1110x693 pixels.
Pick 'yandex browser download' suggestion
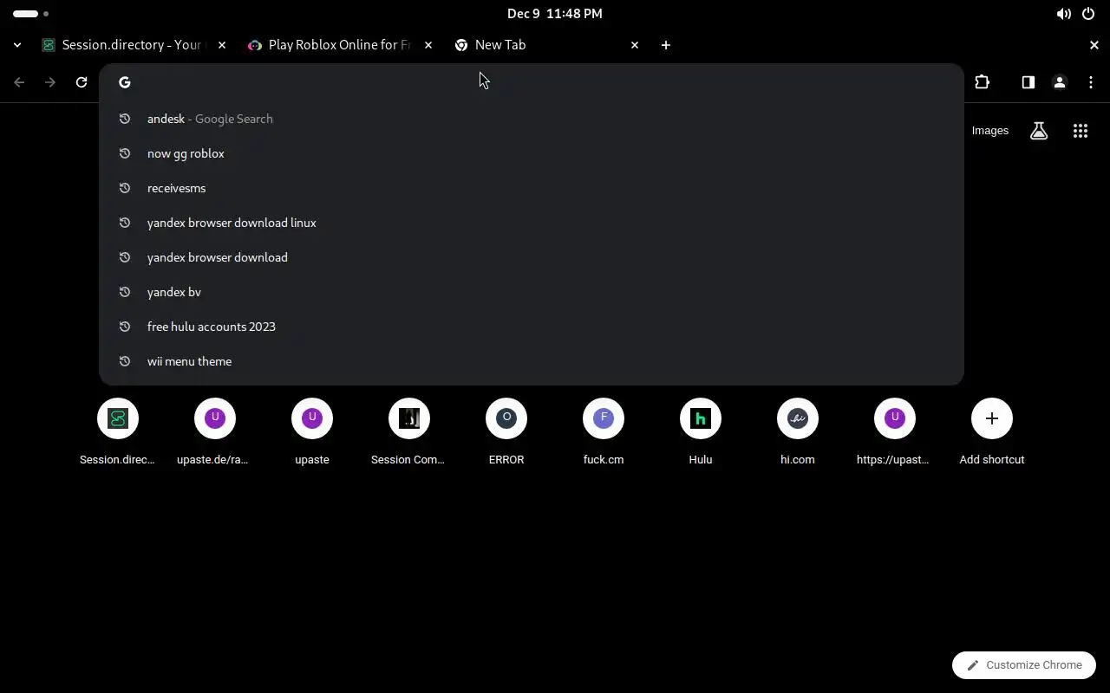coord(531,257)
